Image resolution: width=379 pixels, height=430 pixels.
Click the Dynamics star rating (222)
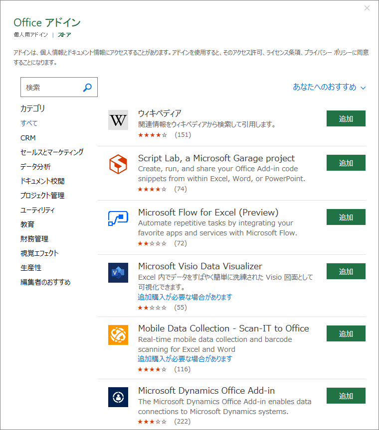pos(152,422)
